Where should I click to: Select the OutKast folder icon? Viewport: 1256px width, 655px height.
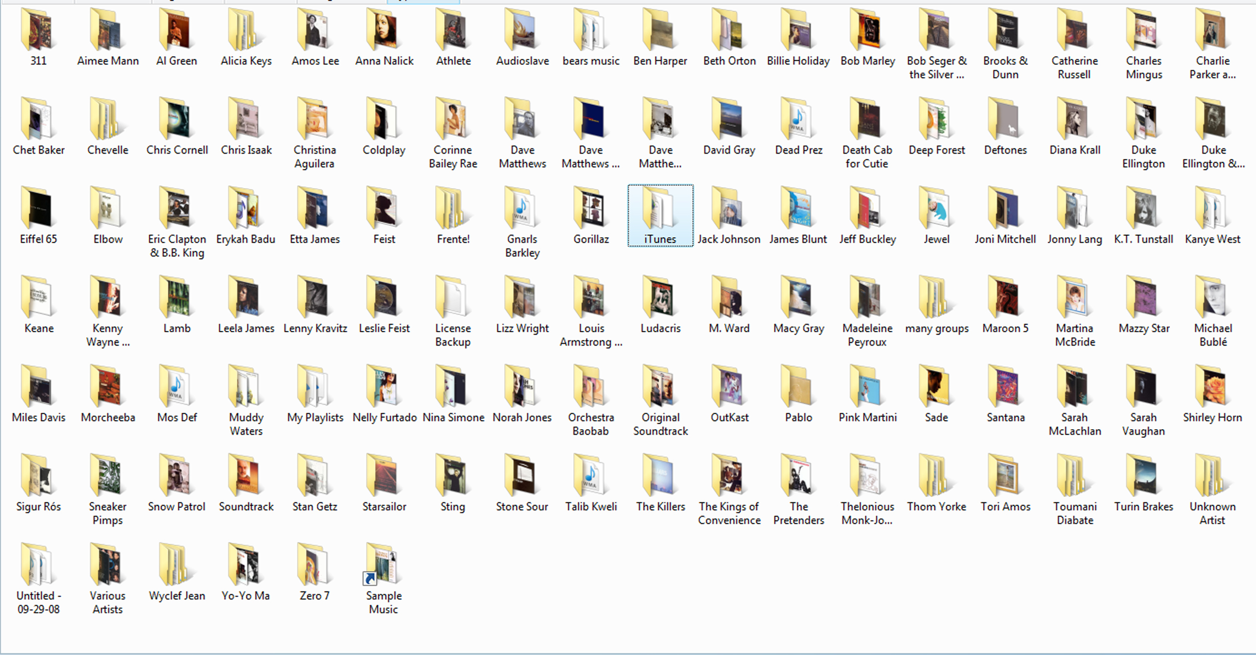click(728, 386)
